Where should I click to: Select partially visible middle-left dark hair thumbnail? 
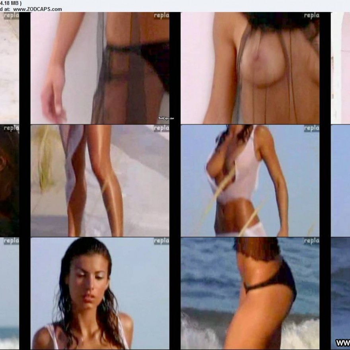point(9,181)
